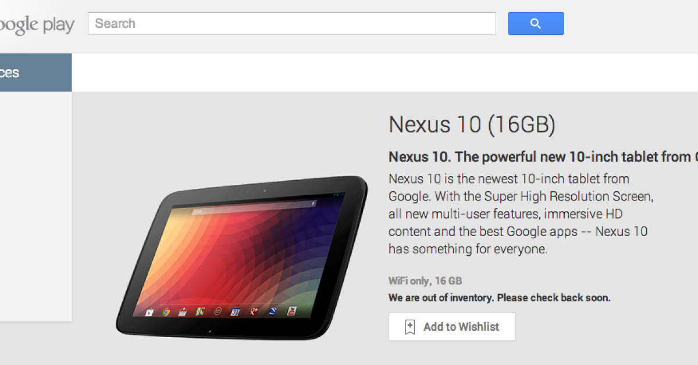Click the Gmail icon on the tablet dock

(183, 312)
